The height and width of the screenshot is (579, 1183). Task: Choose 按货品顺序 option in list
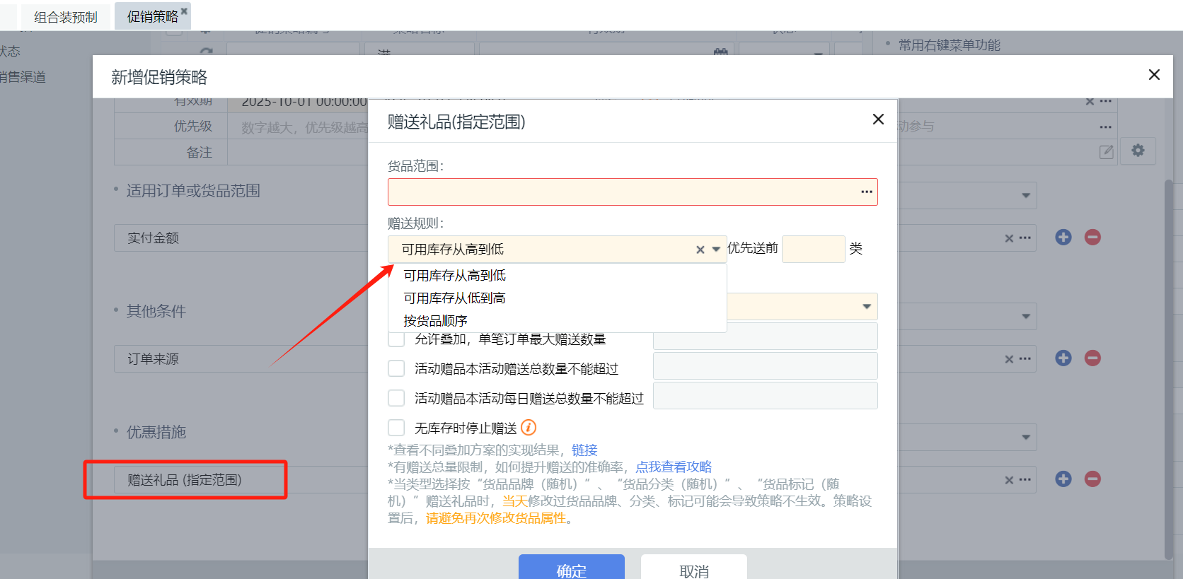click(435, 321)
